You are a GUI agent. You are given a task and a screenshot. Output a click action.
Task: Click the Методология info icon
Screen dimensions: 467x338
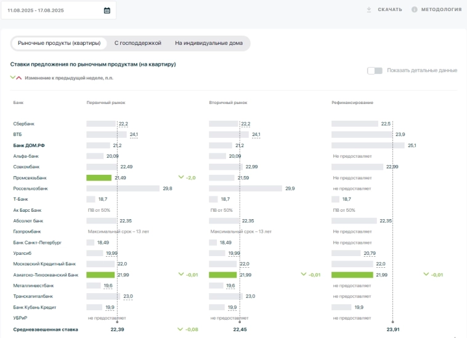(x=414, y=9)
